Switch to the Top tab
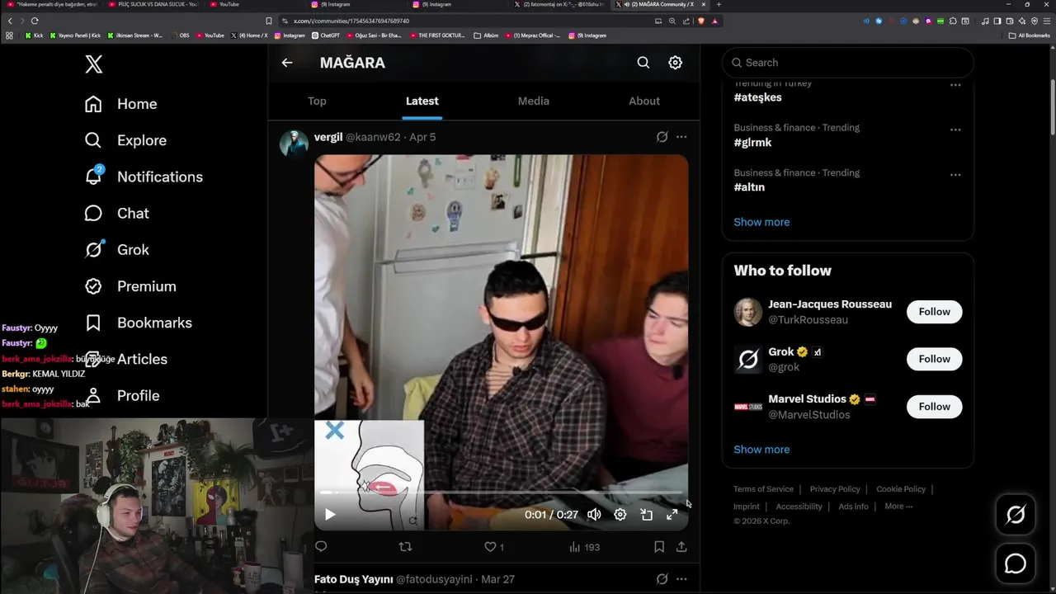The image size is (1056, 594). pyautogui.click(x=317, y=101)
